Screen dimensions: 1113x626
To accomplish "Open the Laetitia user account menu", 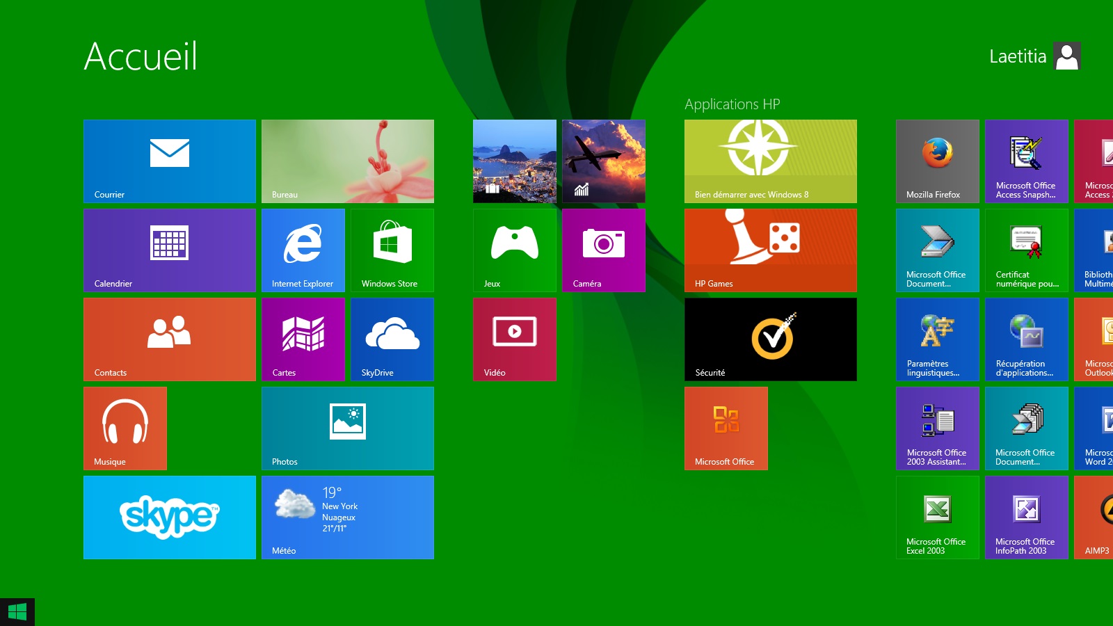I will (x=1035, y=56).
